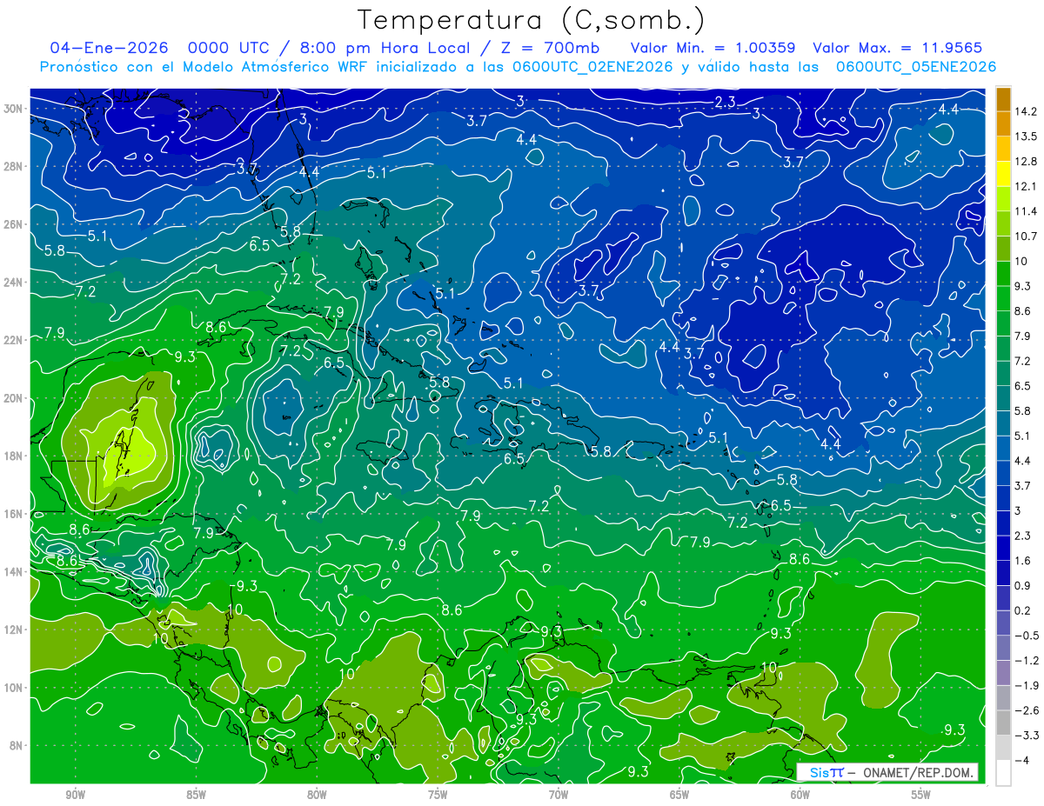
Task: Click the "16N" latitude axis label
Action: coord(14,514)
